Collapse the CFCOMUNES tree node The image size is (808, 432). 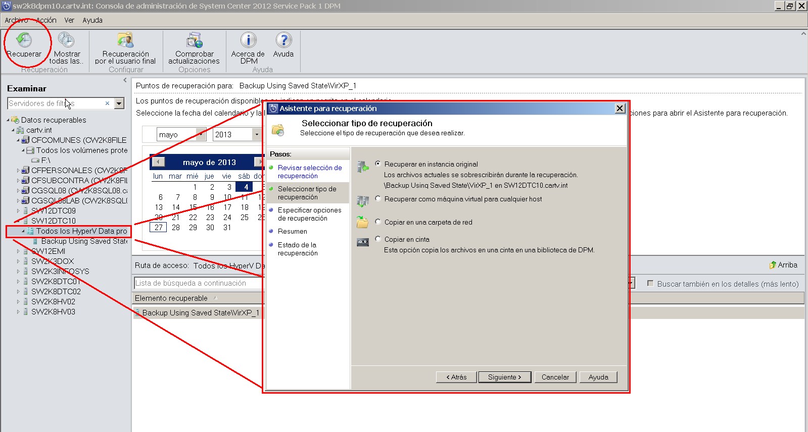(18, 140)
